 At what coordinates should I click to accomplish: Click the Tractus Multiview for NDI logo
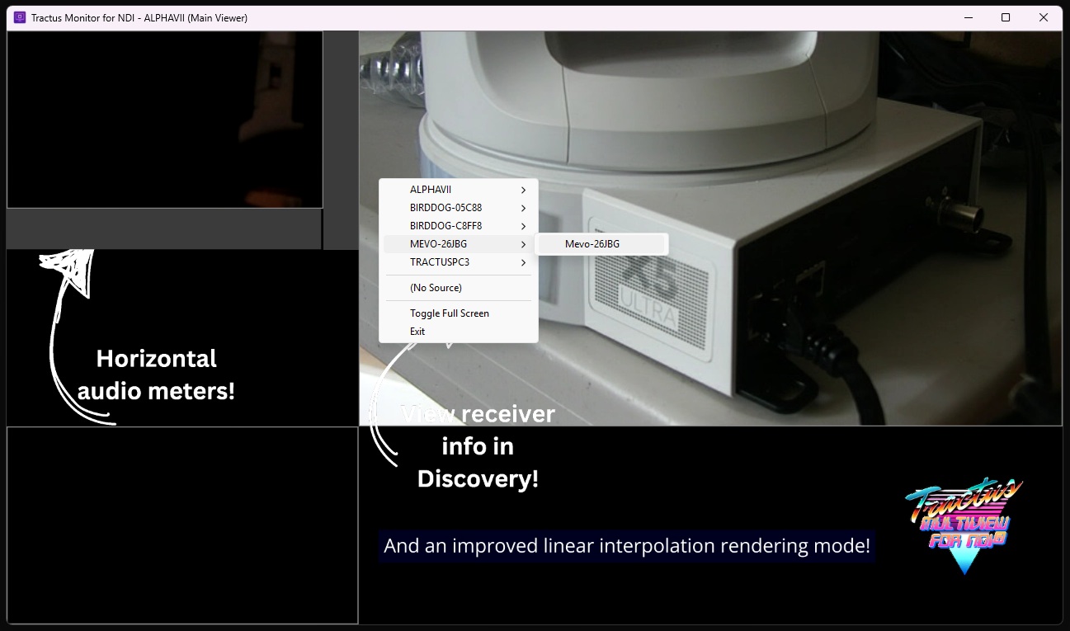point(964,525)
